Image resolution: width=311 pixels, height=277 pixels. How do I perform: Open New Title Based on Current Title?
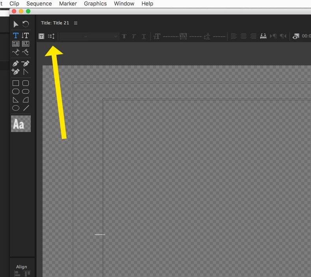tap(41, 36)
